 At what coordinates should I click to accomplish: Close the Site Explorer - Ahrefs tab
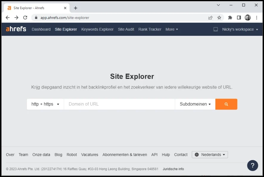pyautogui.click(x=65, y=8)
